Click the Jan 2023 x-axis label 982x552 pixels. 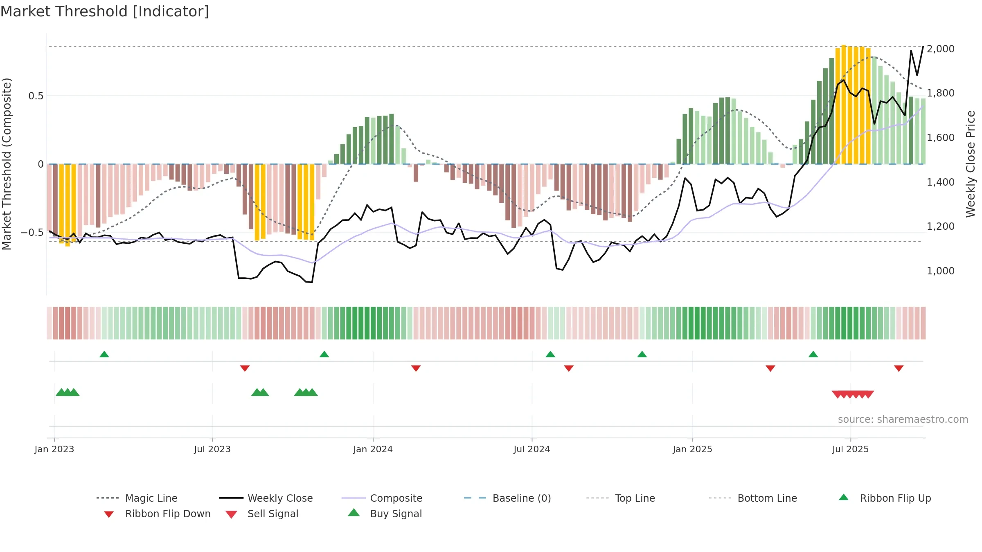point(54,449)
